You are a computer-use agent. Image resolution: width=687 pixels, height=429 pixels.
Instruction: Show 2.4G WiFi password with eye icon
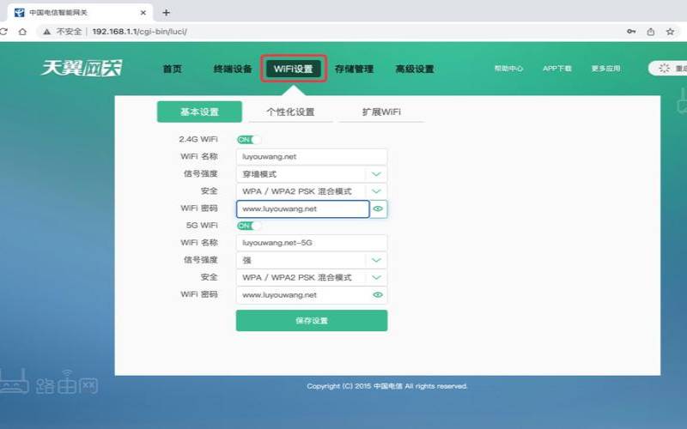[378, 208]
